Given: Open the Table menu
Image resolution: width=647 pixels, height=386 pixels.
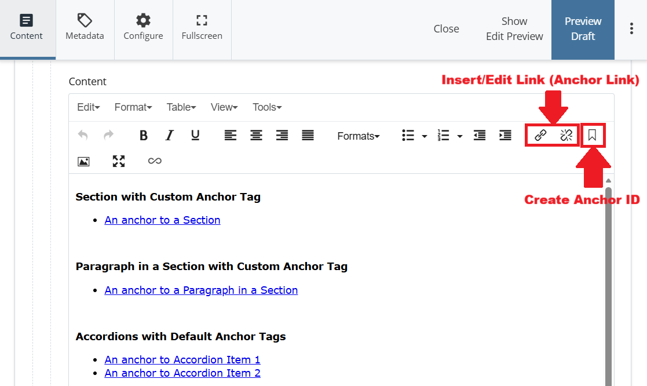Looking at the screenshot, I should pyautogui.click(x=181, y=107).
